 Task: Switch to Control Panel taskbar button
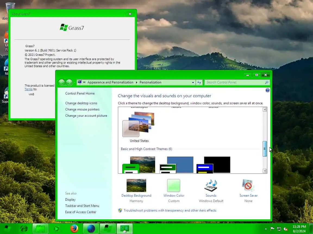pyautogui.click(x=124, y=229)
